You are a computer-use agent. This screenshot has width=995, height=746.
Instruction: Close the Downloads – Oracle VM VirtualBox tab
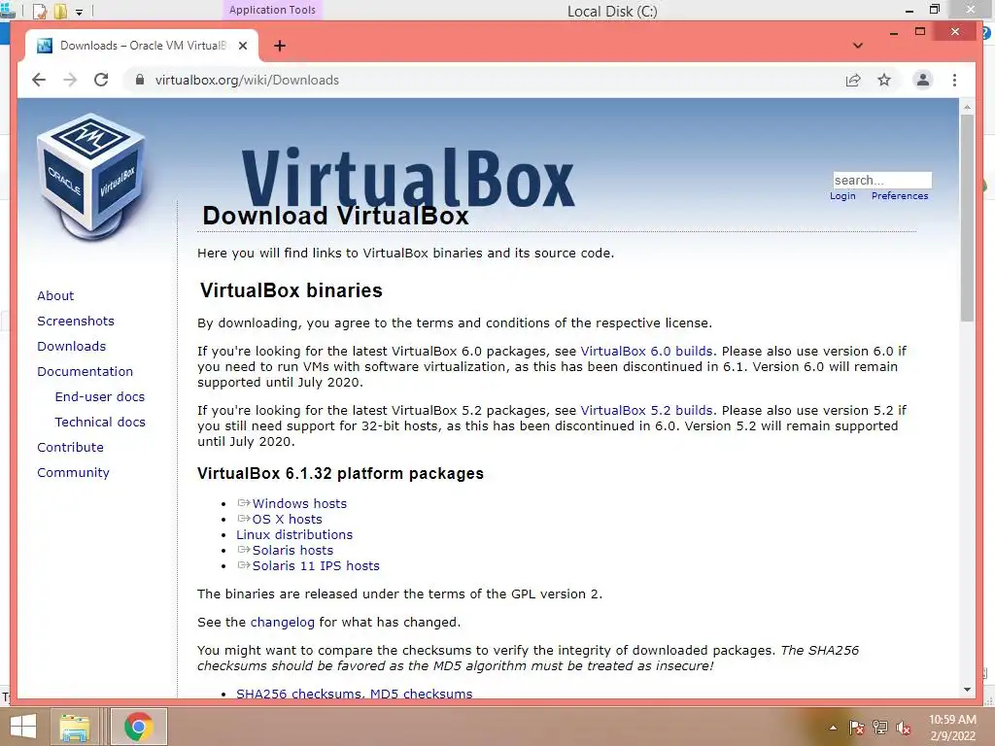(242, 46)
